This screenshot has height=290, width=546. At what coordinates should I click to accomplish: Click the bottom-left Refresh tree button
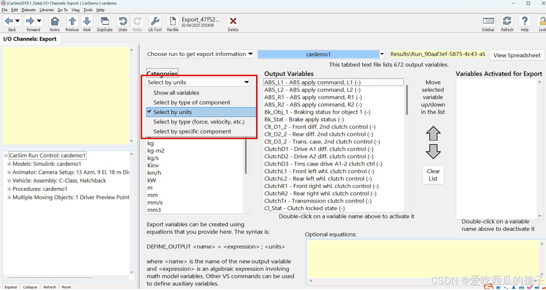click(x=50, y=287)
